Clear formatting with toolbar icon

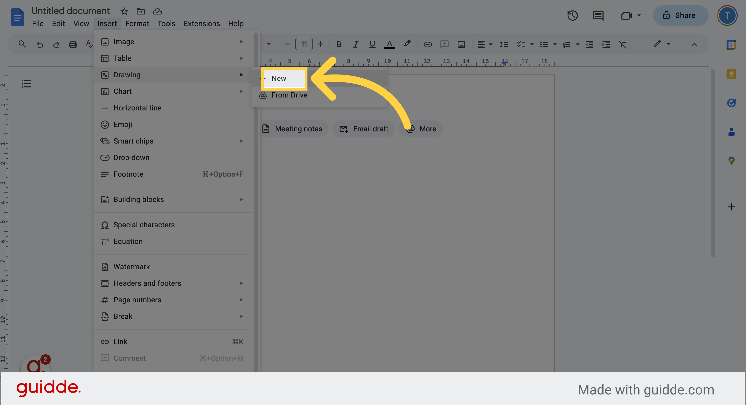click(x=622, y=44)
